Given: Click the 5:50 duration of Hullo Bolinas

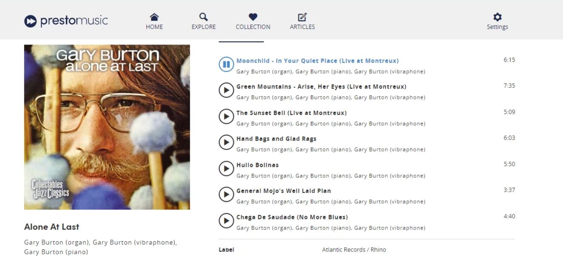Looking at the screenshot, I should coord(509,164).
